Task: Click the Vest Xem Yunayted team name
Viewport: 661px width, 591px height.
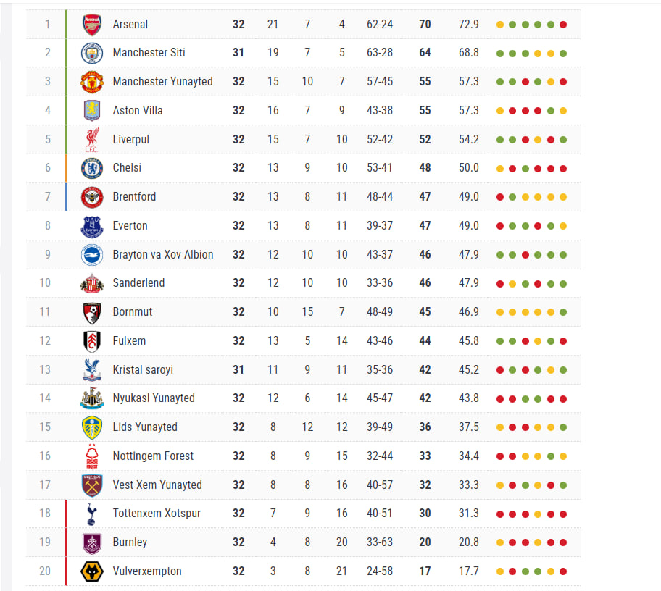Action: [157, 485]
